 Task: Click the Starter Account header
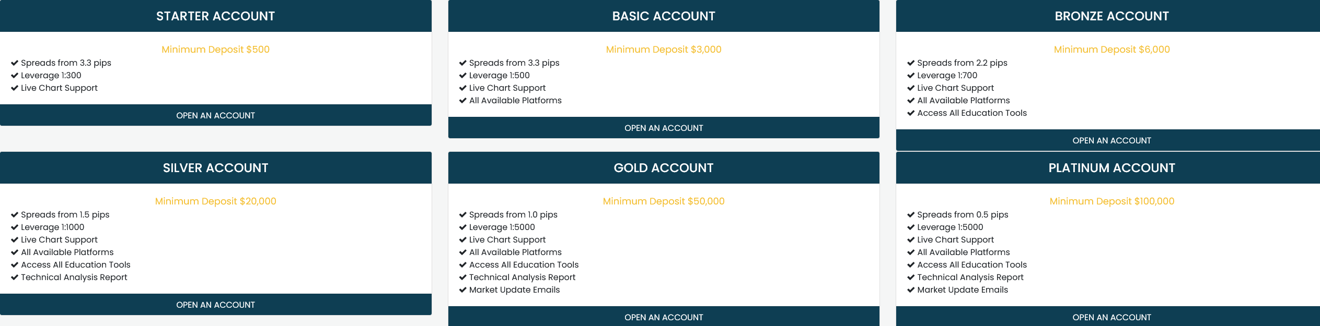tap(215, 16)
